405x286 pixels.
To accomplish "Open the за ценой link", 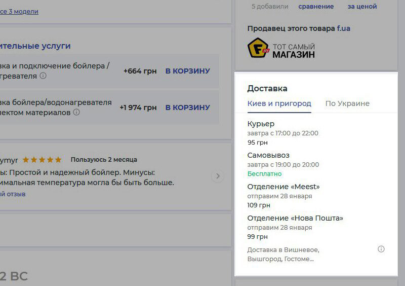I will [x=362, y=7].
